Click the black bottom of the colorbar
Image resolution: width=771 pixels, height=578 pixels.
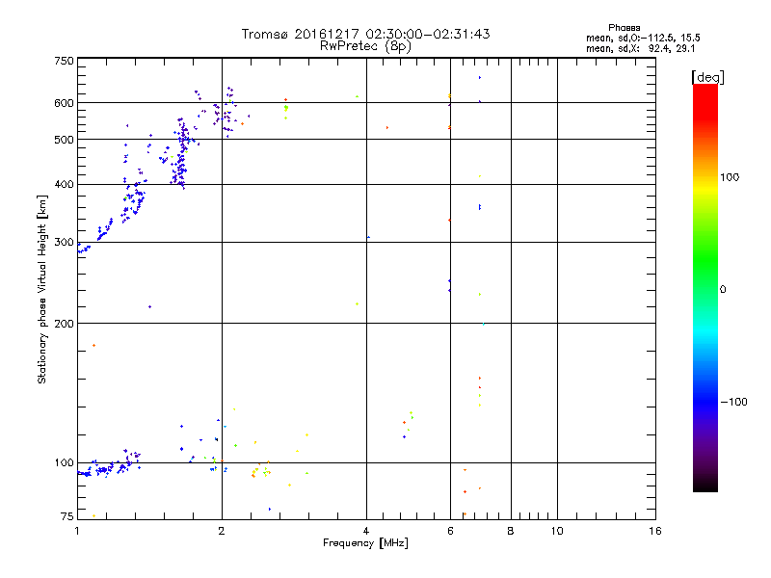705,486
